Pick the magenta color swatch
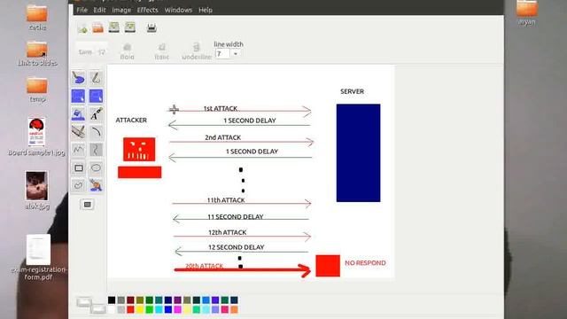 (177, 309)
